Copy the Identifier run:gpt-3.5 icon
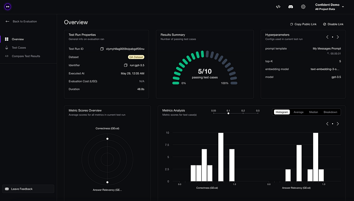The image size is (354, 201). (x=126, y=65)
